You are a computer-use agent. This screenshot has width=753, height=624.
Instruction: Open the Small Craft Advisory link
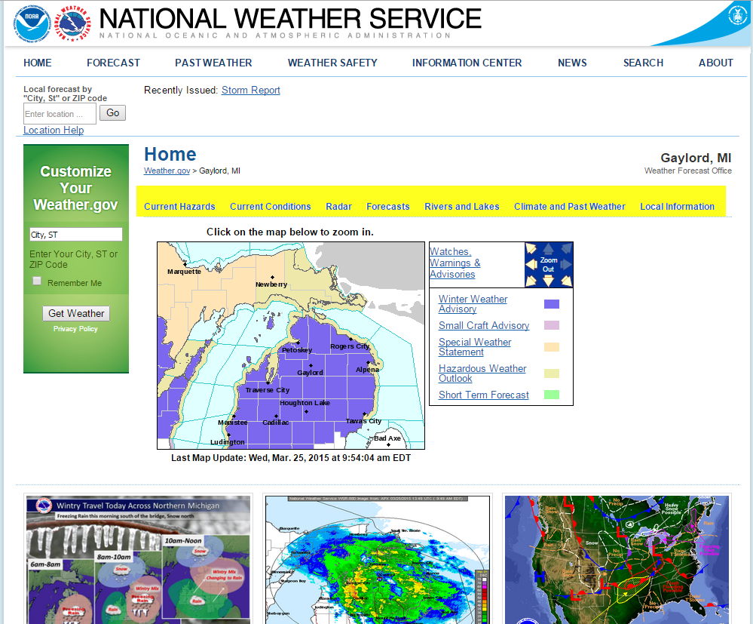tap(484, 325)
